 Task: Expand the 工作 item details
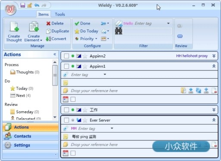click(214, 110)
